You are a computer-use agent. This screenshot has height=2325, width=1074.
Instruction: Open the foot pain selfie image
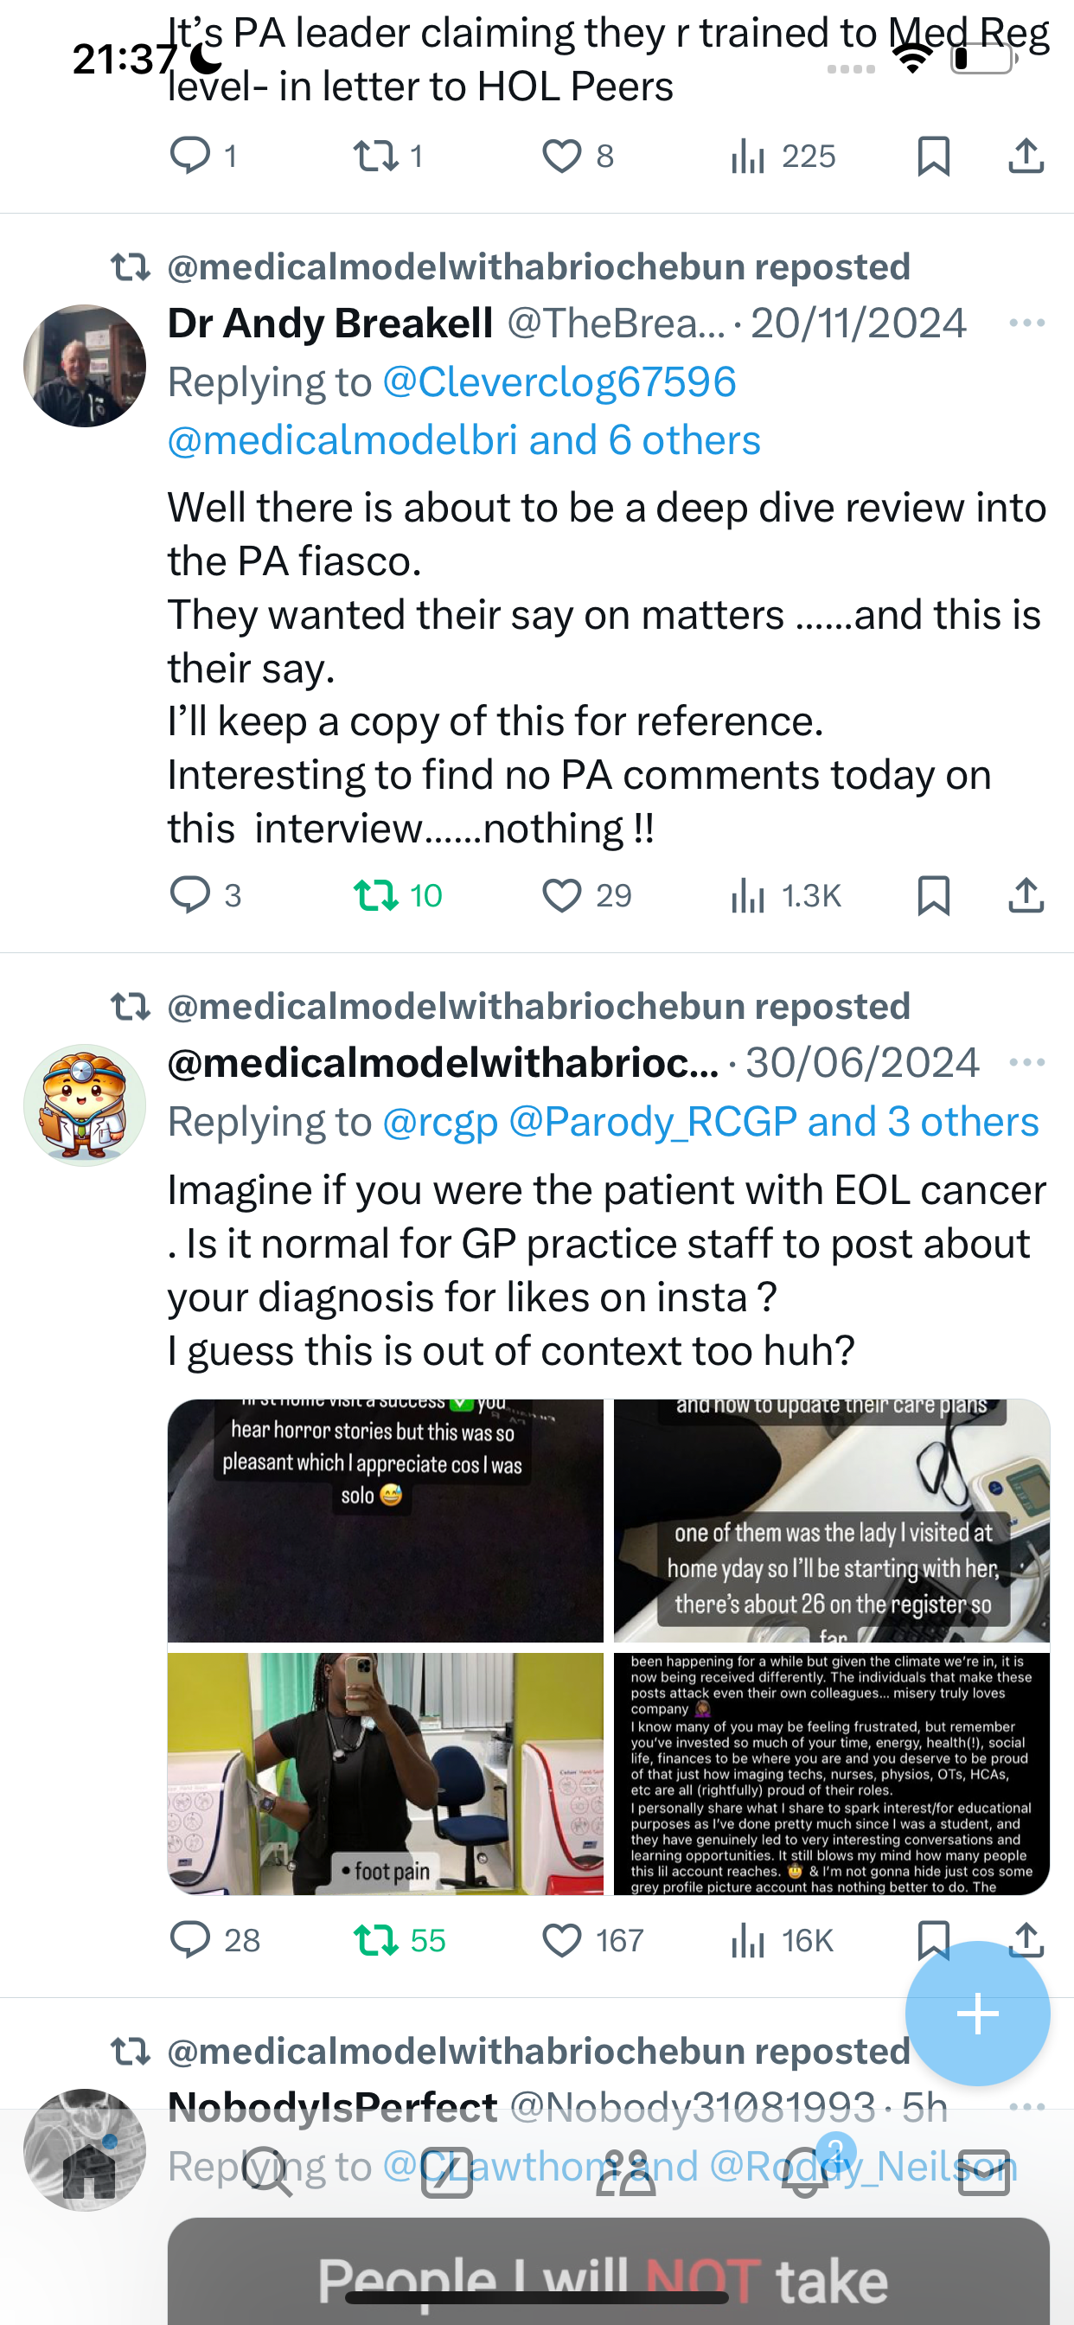(386, 1773)
